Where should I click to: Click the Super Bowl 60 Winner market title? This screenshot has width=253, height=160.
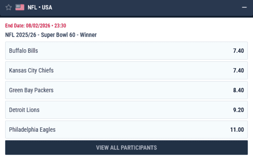(69, 35)
